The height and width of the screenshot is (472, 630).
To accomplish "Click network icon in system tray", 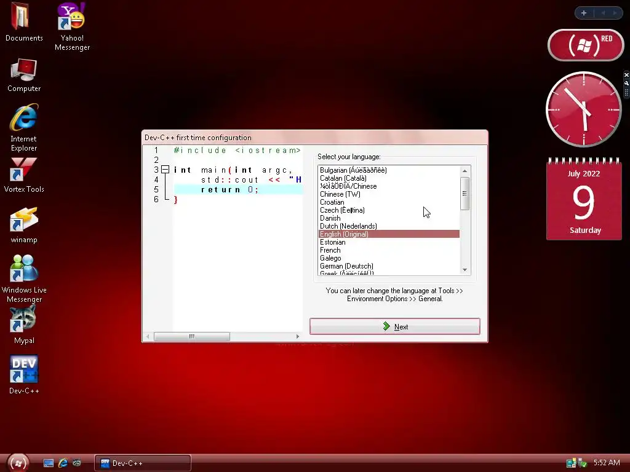I will (571, 463).
